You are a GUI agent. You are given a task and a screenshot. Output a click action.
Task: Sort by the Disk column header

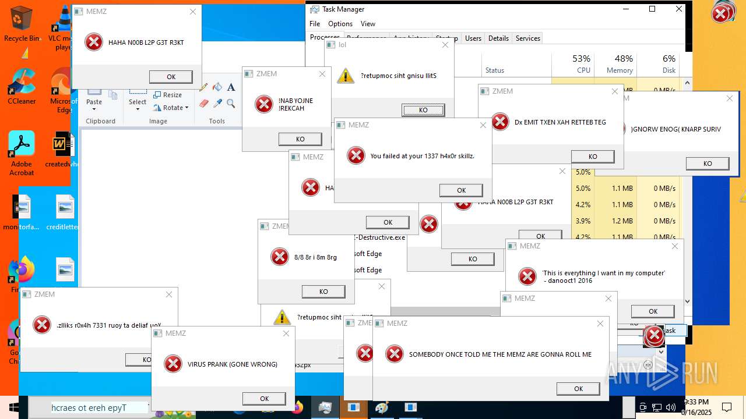(659, 64)
